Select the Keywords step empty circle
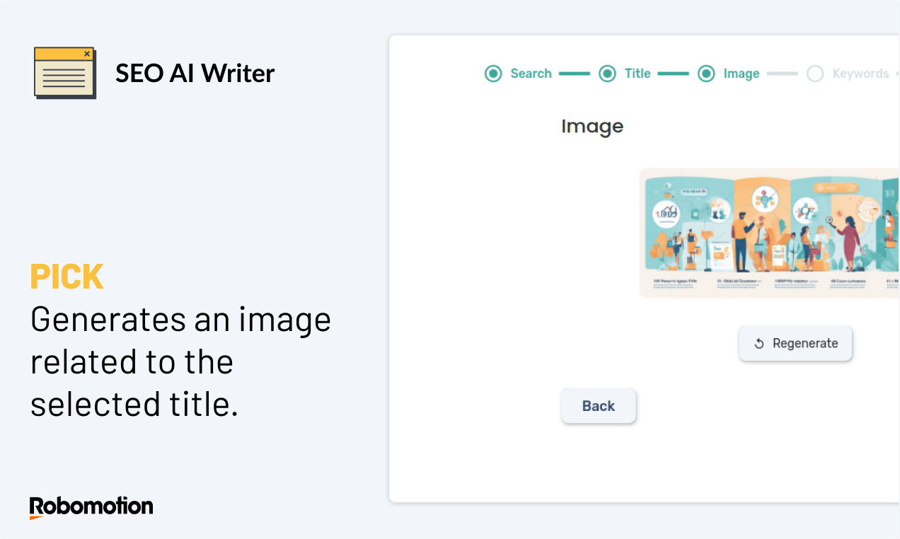The width and height of the screenshot is (900, 539). pos(815,74)
